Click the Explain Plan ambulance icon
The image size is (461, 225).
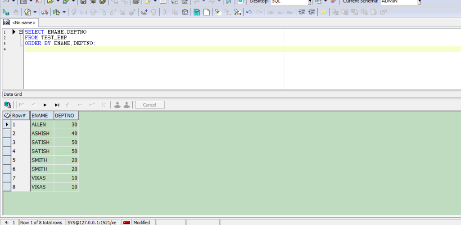tap(45, 12)
